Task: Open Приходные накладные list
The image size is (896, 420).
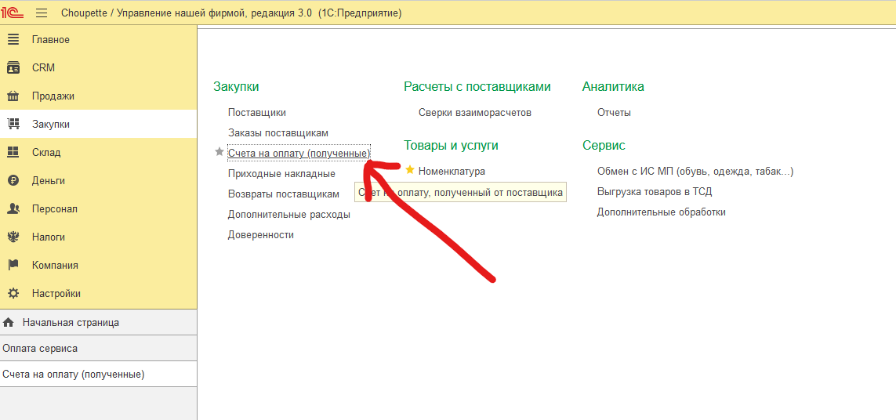Action: pos(281,174)
